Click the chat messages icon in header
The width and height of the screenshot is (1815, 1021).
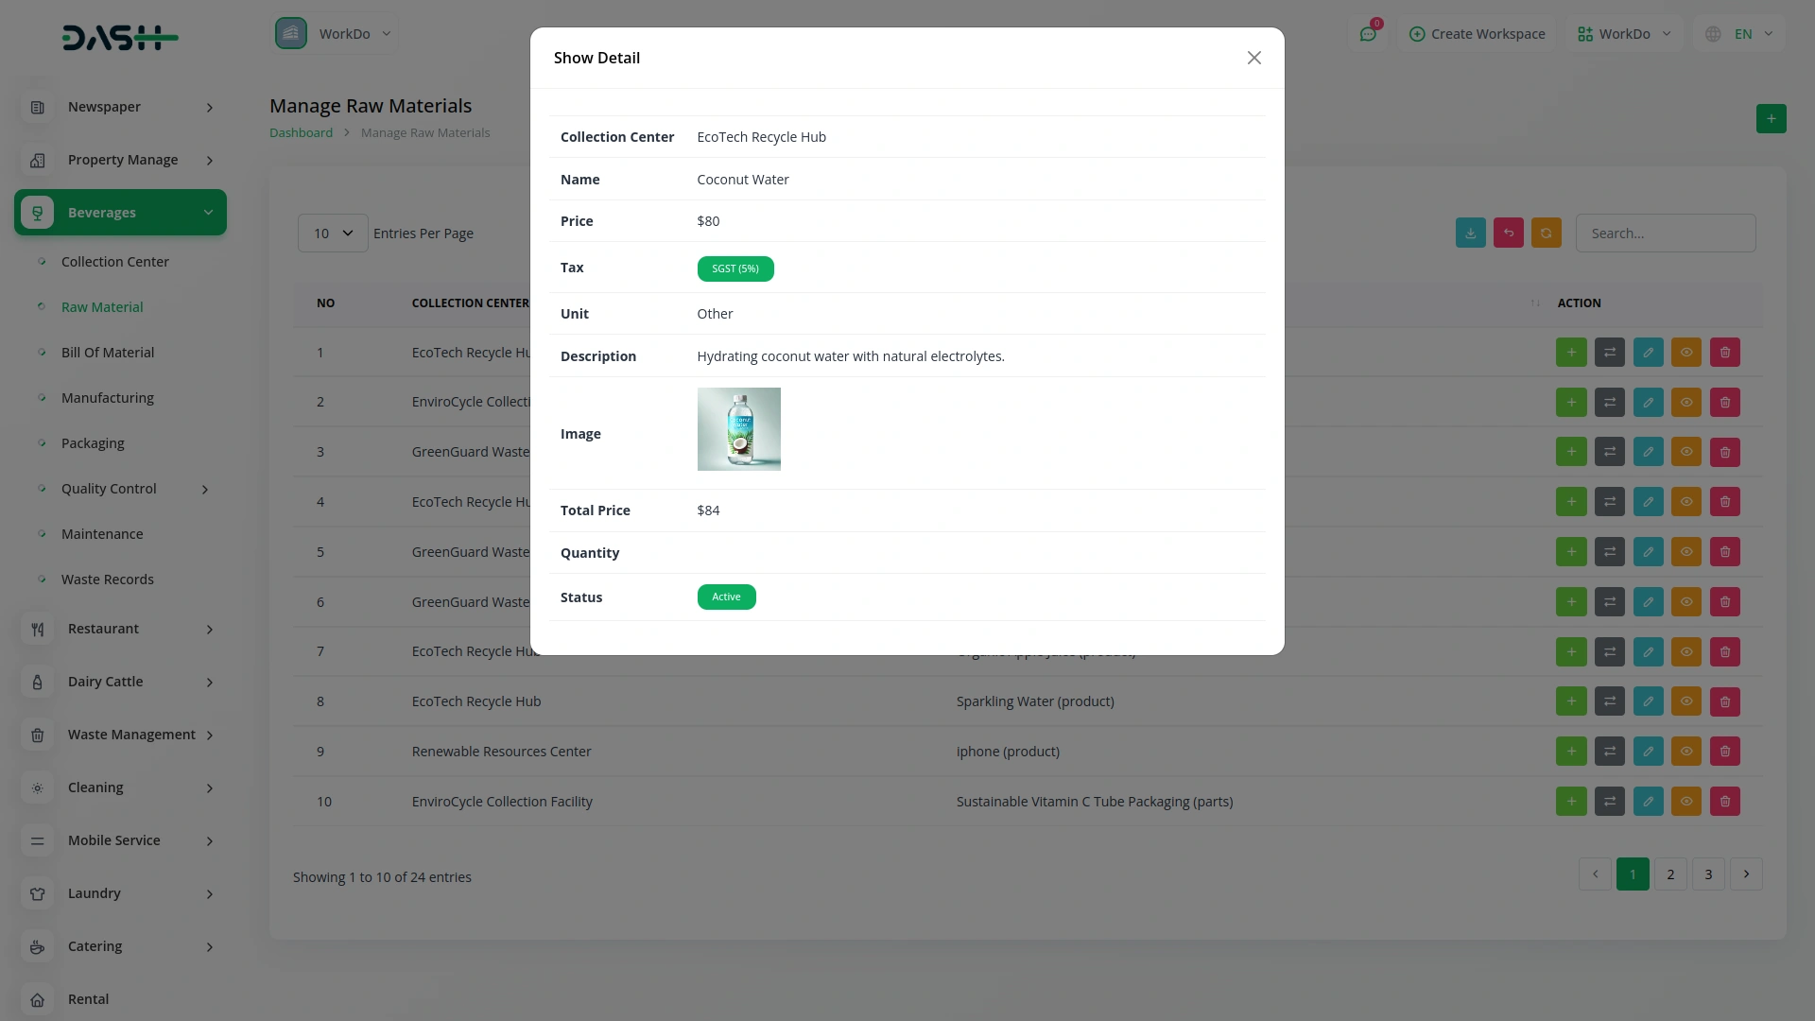(x=1368, y=34)
